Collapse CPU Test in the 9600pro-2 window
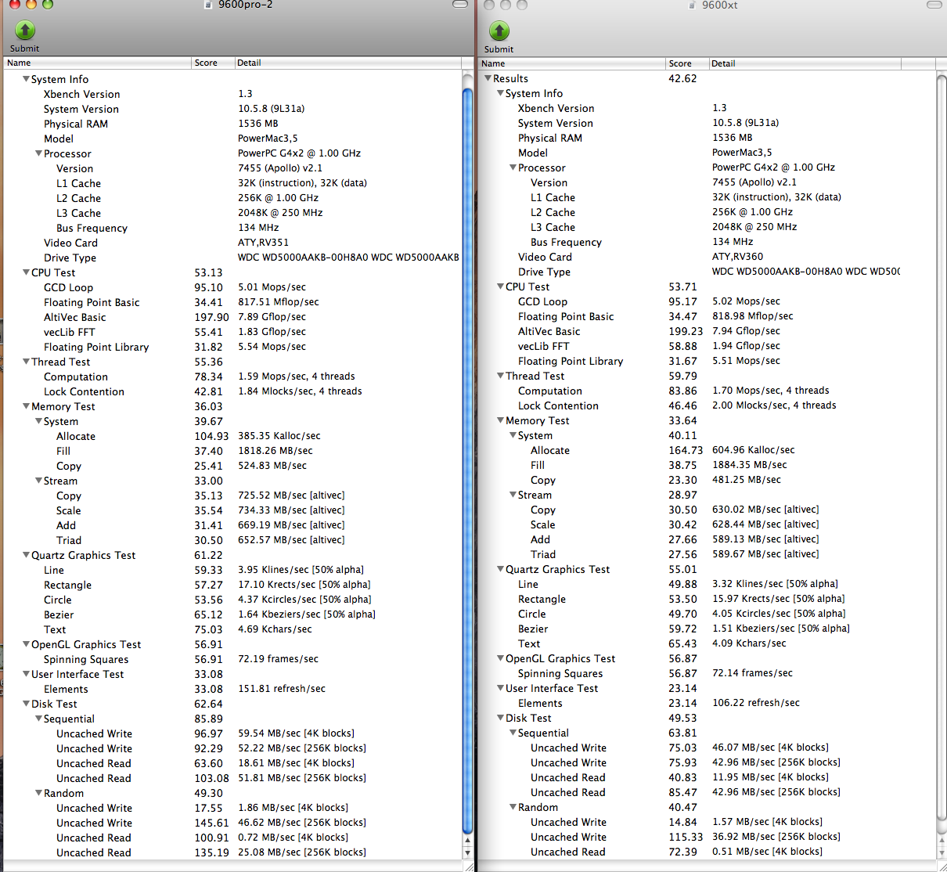This screenshot has height=872, width=947. [26, 272]
